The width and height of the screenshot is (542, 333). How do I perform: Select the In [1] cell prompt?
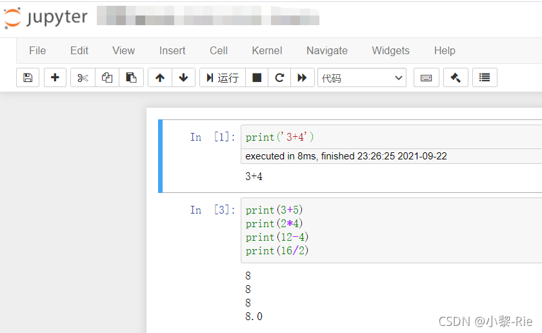[212, 137]
